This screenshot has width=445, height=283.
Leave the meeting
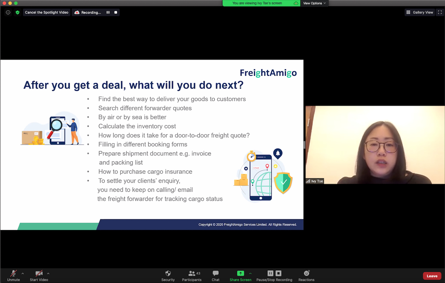pyautogui.click(x=432, y=276)
